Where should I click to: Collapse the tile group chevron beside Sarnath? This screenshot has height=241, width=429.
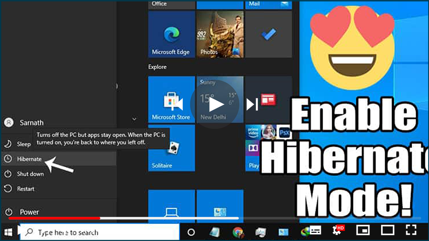(134, 119)
